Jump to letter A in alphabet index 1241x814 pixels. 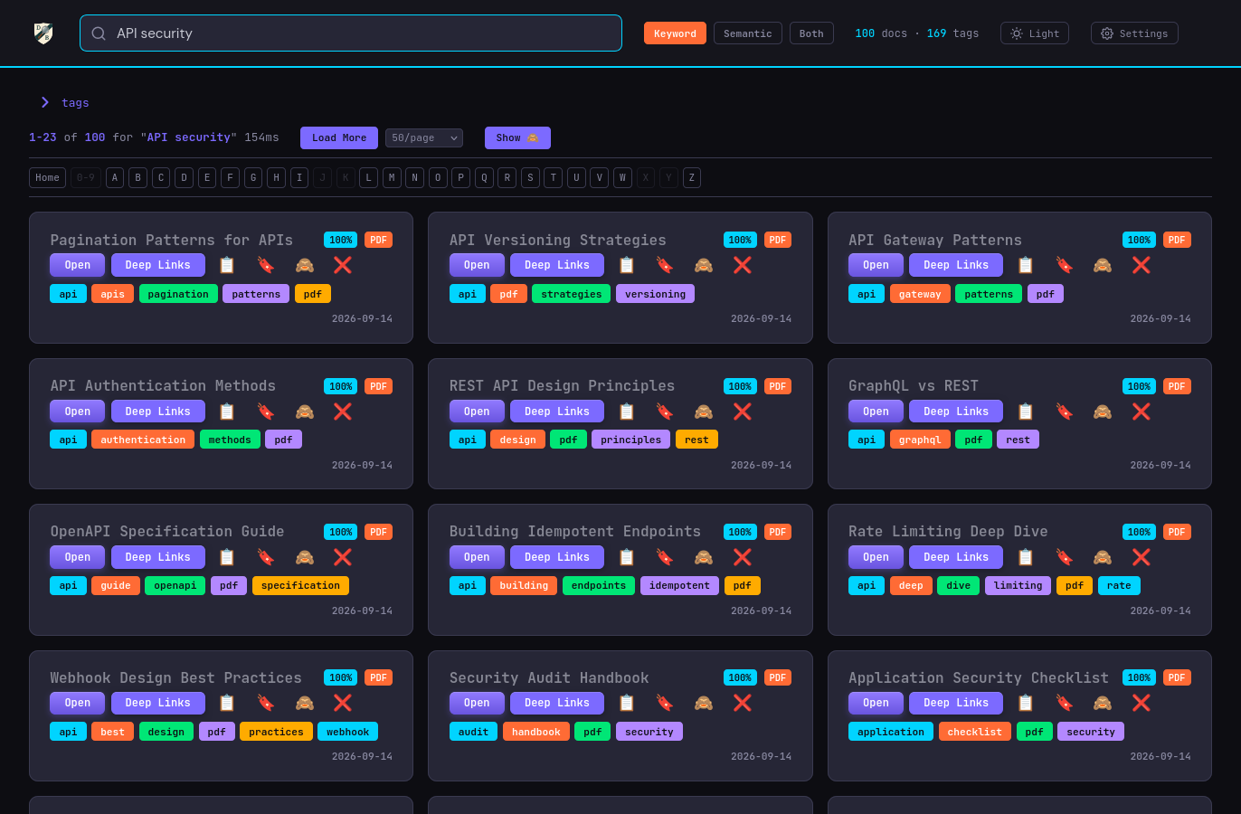[115, 177]
